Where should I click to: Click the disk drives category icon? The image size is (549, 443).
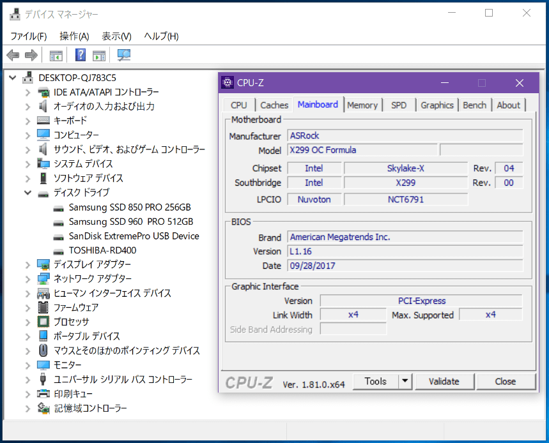[43, 193]
